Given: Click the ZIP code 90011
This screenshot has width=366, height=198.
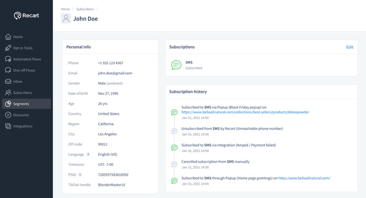Looking at the screenshot, I should click(103, 144).
